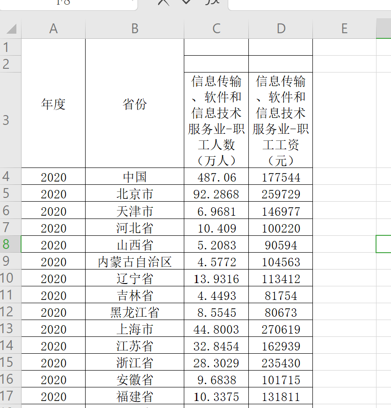Click value 4.4493 for 吉林省

[216, 295]
